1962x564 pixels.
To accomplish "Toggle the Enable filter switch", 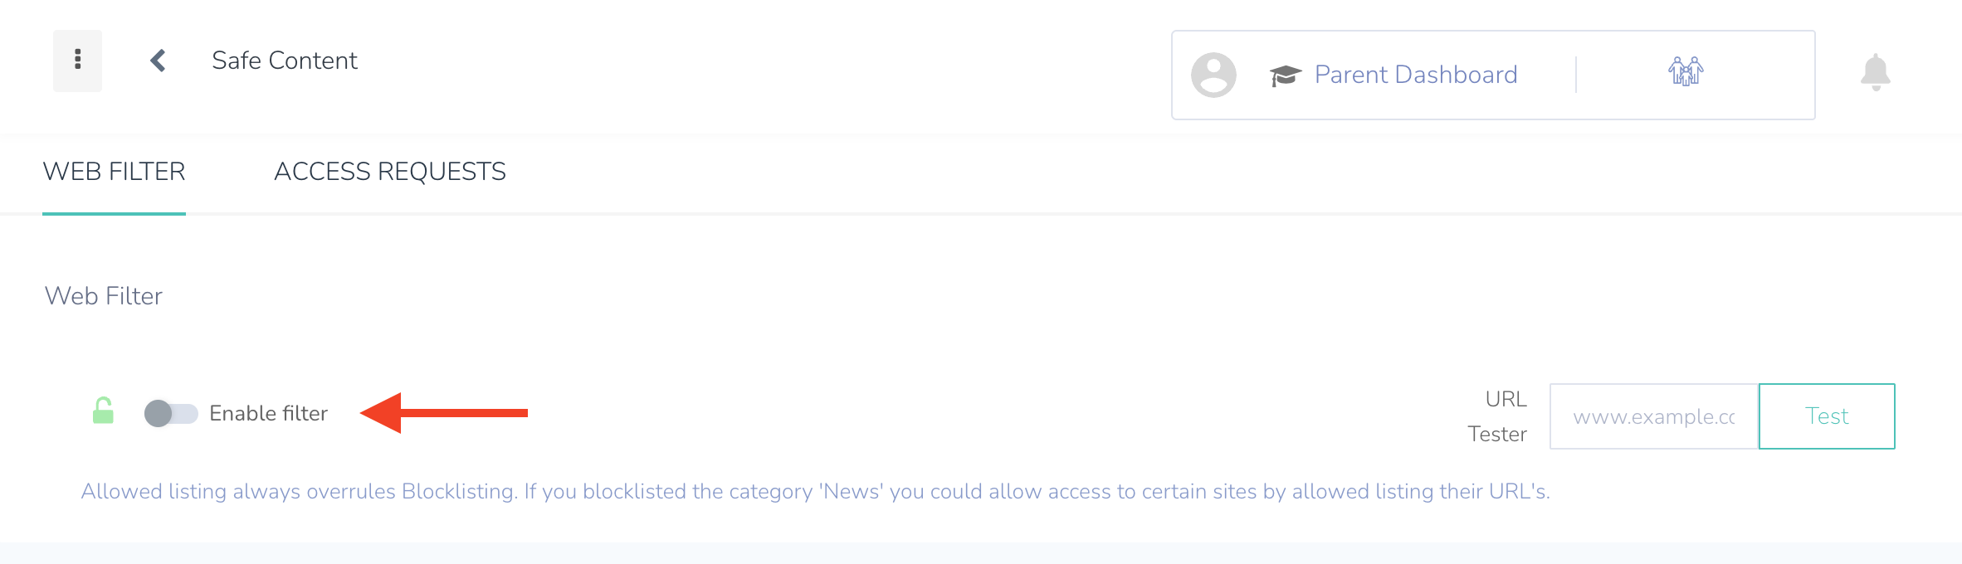I will click(171, 413).
